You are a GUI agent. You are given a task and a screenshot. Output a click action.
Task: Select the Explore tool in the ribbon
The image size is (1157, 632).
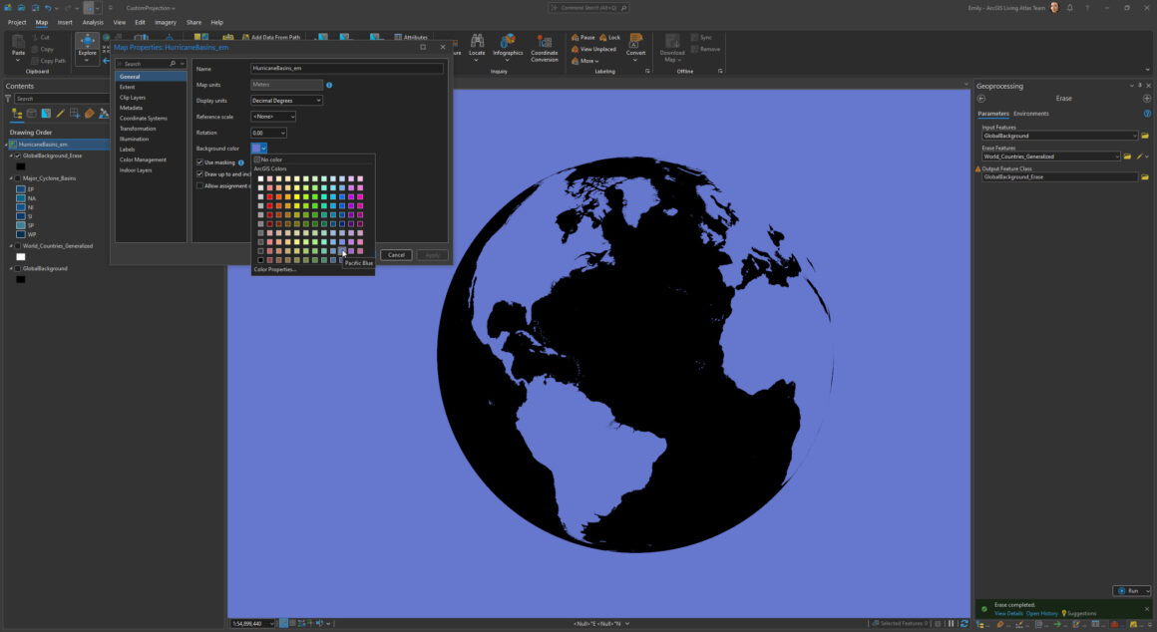[87, 47]
